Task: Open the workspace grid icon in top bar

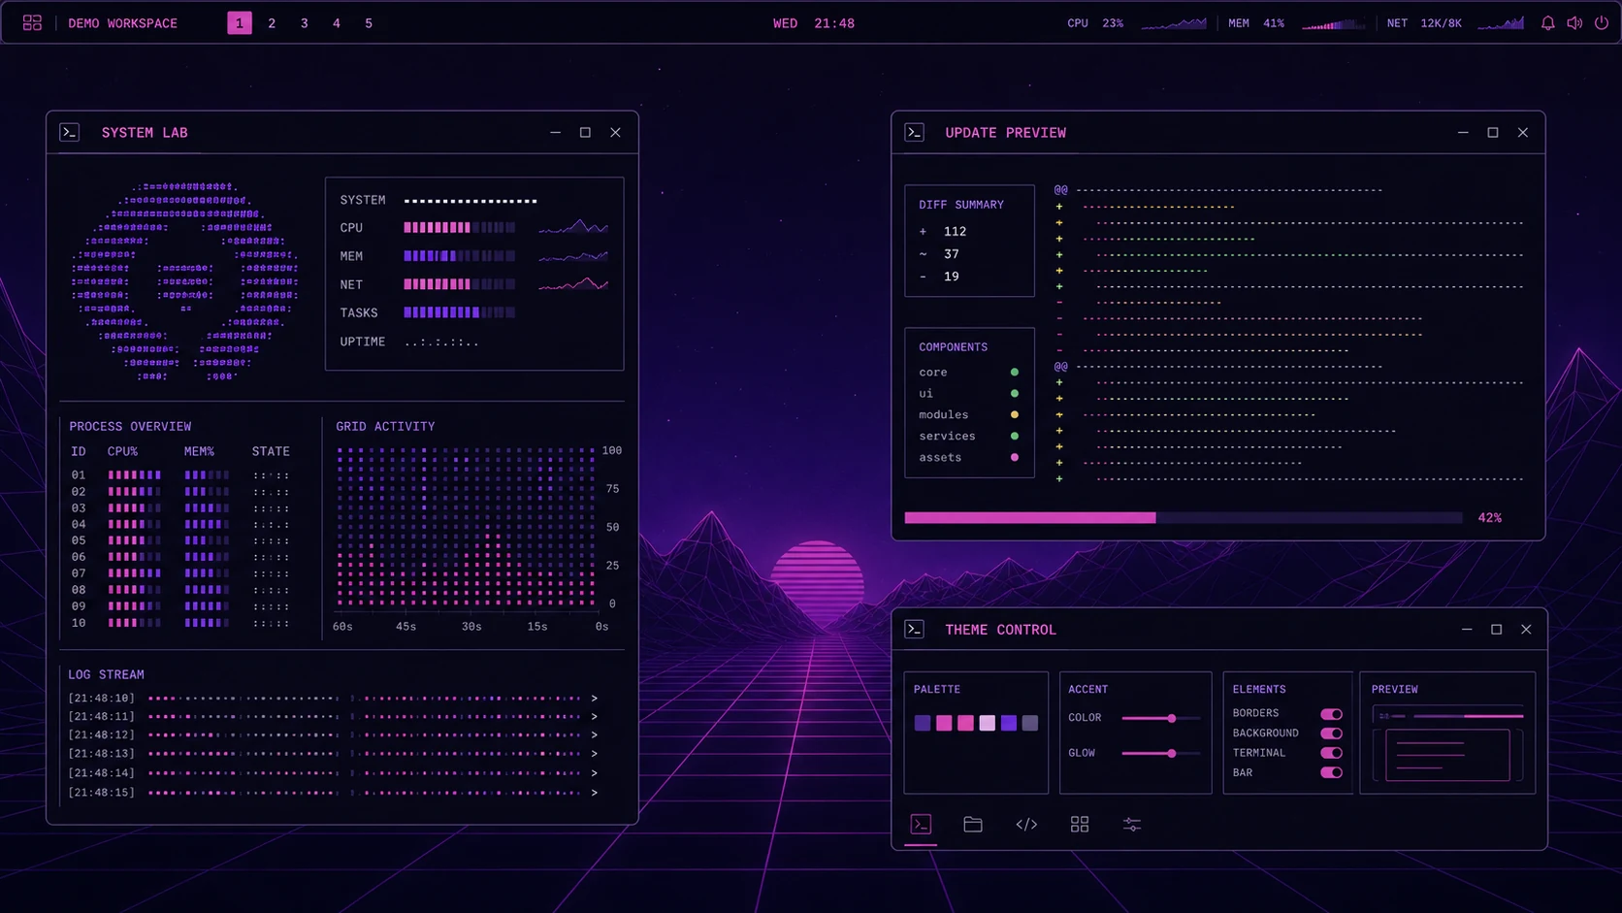Action: (32, 22)
